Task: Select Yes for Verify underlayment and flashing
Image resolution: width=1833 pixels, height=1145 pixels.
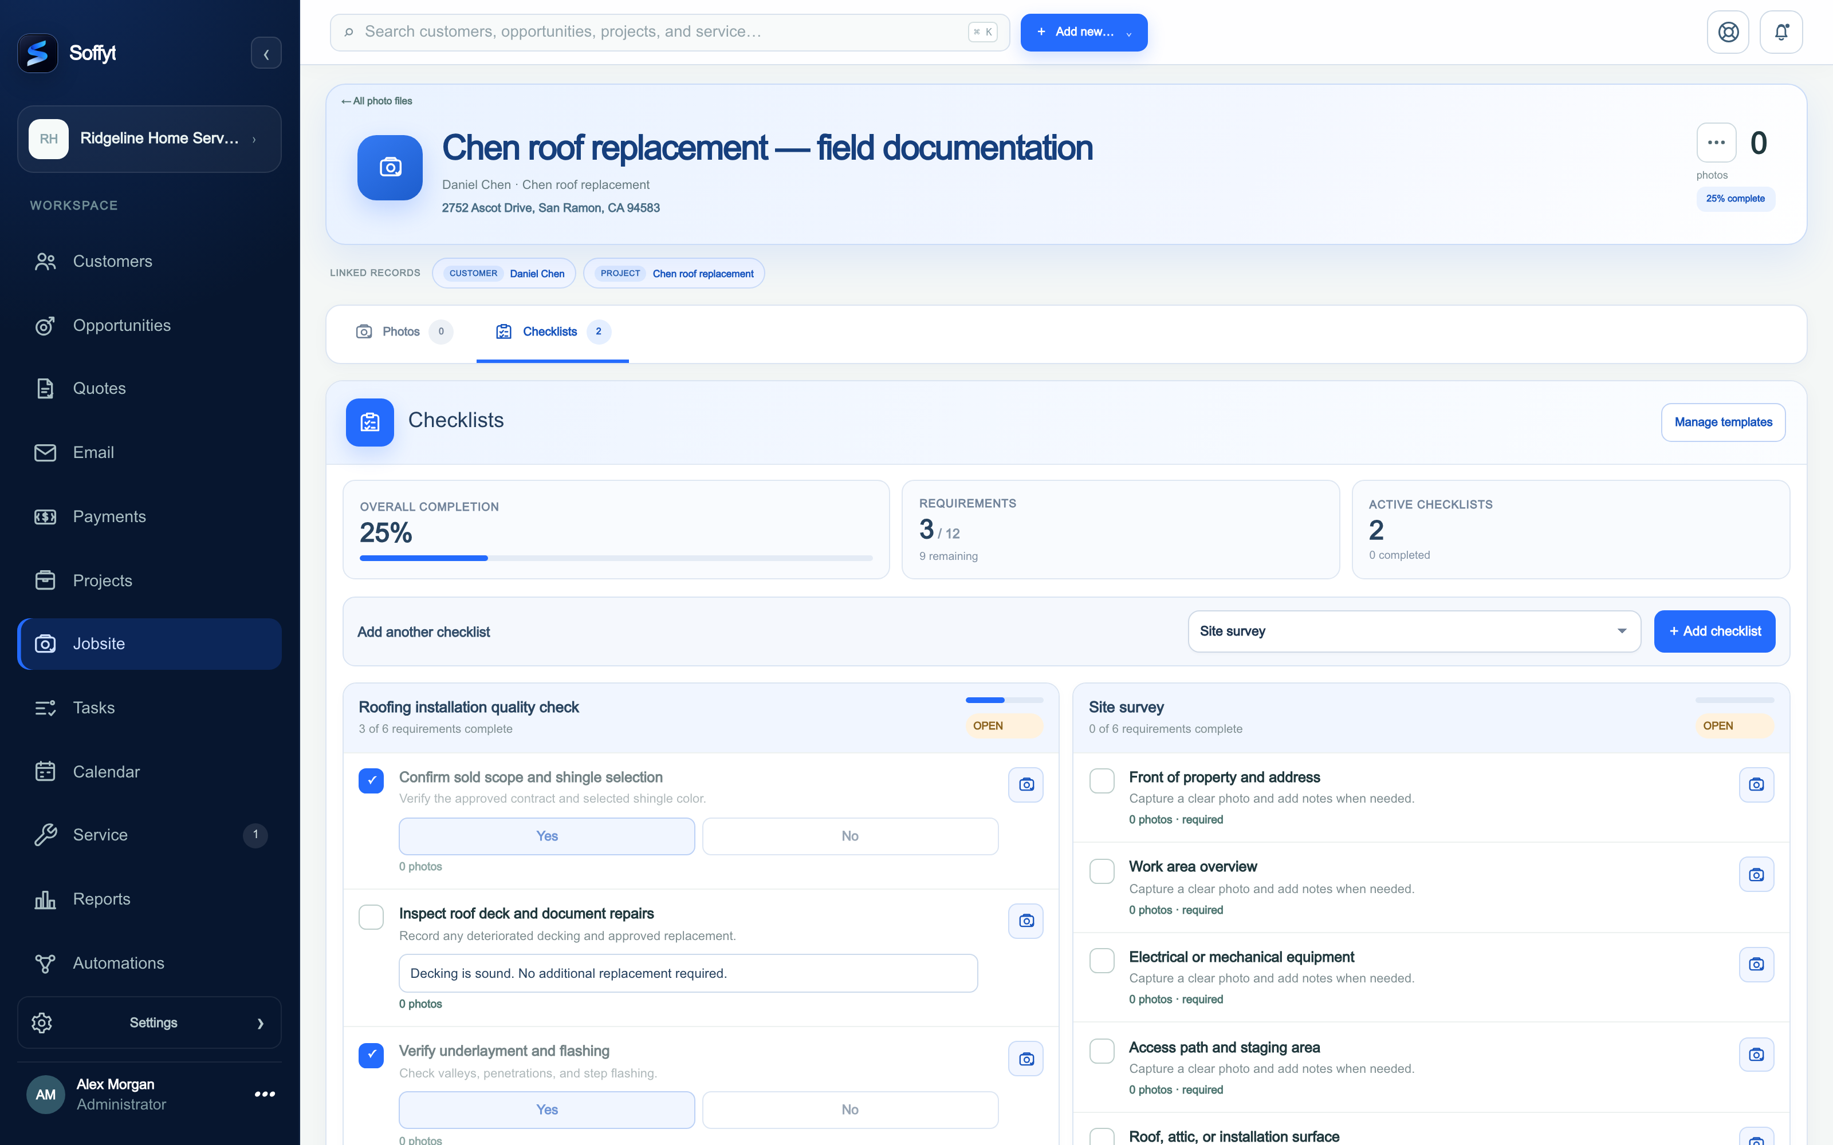Action: (x=547, y=1110)
